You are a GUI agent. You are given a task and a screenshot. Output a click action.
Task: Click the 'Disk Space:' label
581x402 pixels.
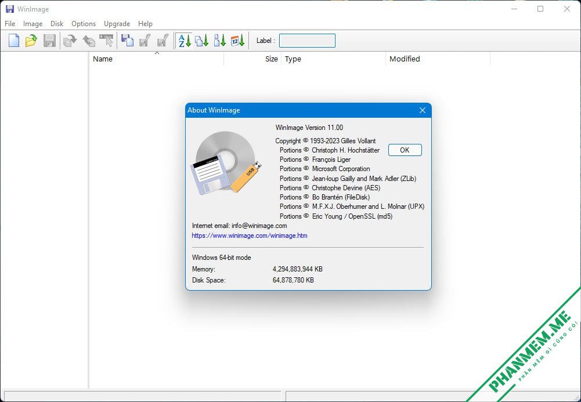click(x=208, y=280)
